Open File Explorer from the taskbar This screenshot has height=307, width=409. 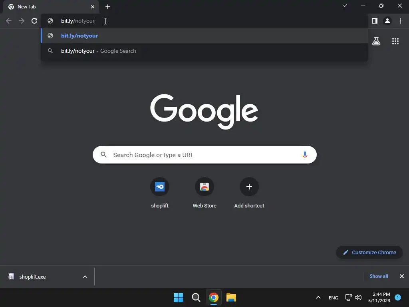(x=231, y=297)
